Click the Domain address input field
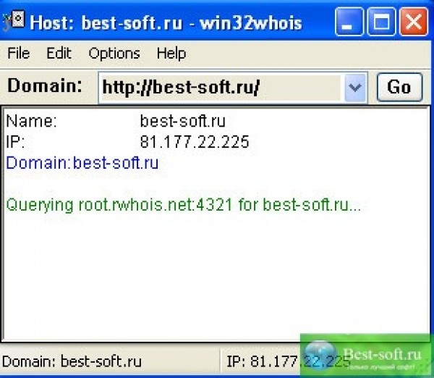 pyautogui.click(x=221, y=88)
